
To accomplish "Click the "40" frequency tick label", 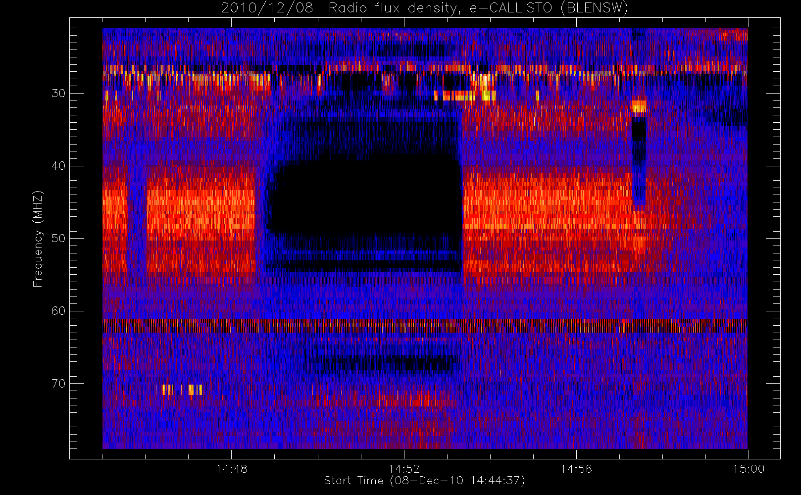I will (x=58, y=166).
